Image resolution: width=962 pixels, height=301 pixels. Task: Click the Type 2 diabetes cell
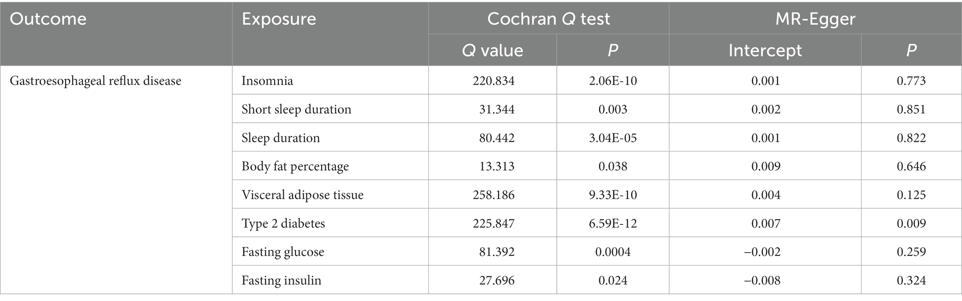click(x=283, y=223)
